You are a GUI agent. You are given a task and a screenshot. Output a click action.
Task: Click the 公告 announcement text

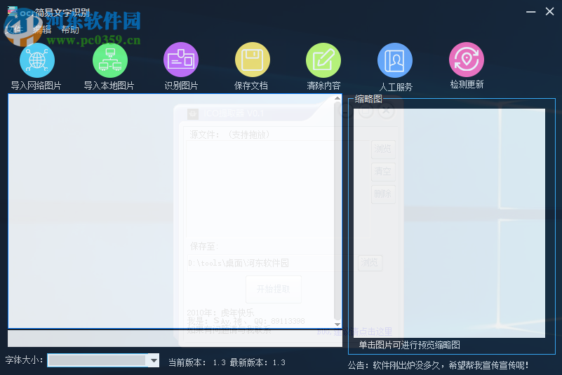point(439,365)
